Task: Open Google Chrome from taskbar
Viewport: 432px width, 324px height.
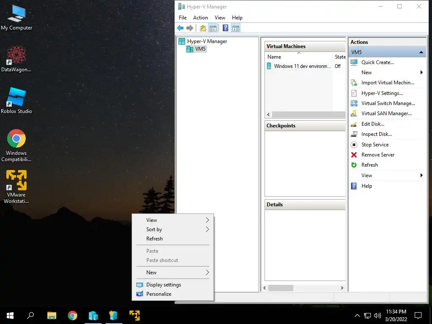Action: coord(73,316)
